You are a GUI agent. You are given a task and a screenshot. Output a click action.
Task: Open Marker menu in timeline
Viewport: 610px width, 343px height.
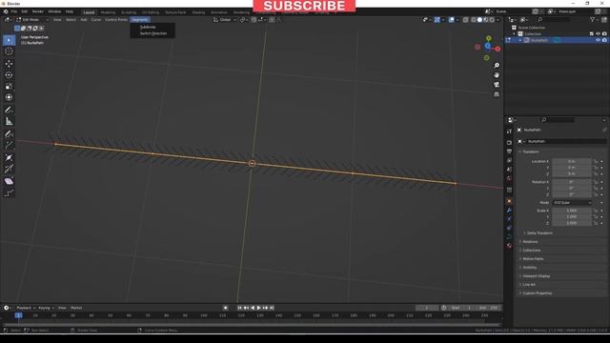[x=76, y=308]
